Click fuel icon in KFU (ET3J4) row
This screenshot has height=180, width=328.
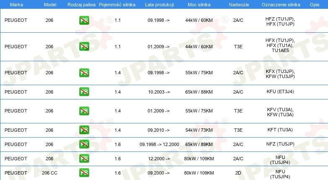84,91
